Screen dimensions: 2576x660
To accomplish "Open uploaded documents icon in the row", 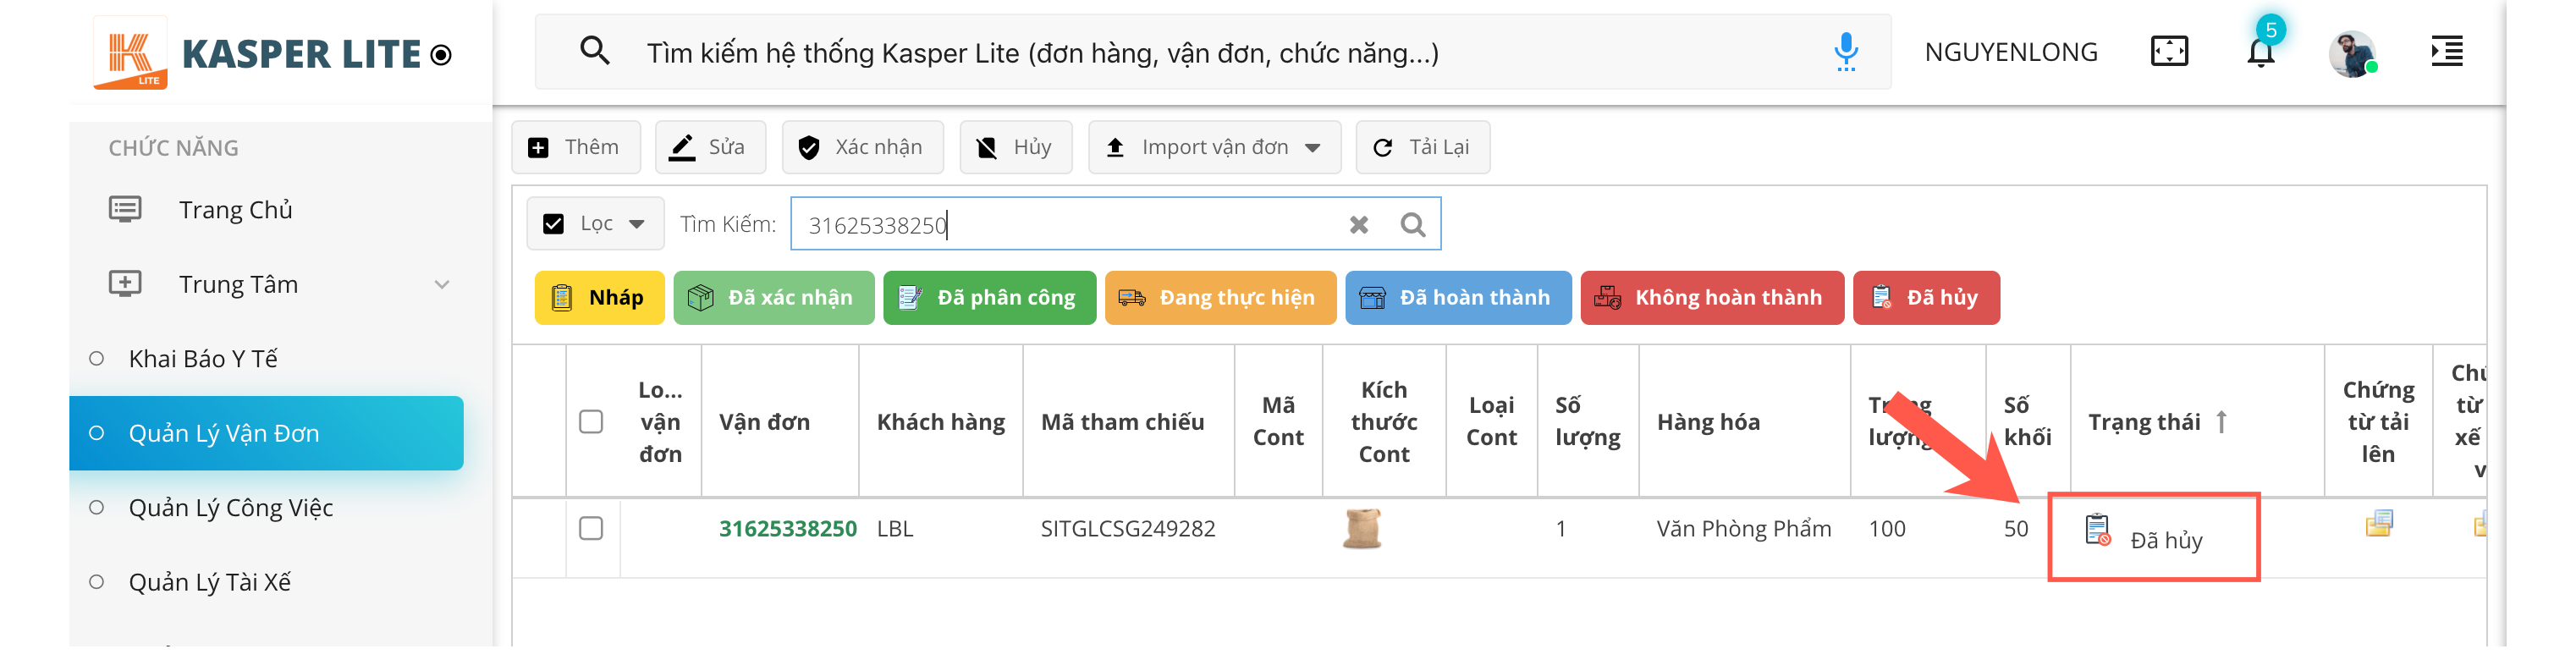I will [x=2378, y=524].
